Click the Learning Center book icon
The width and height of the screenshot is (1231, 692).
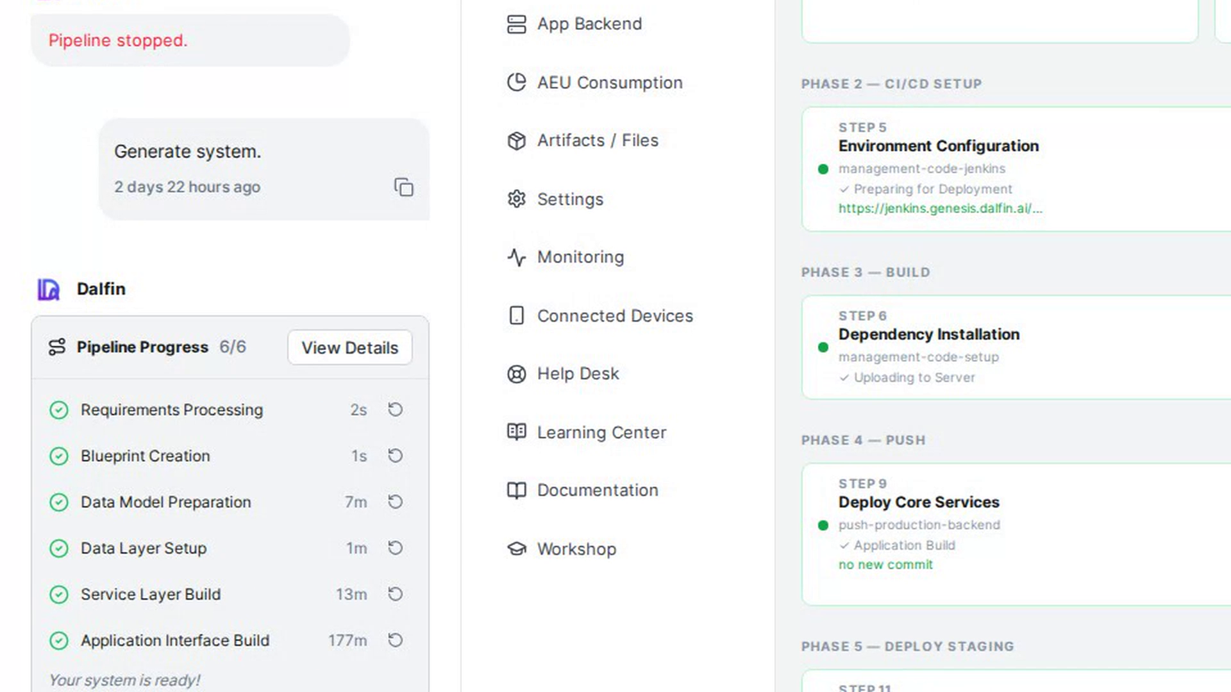tap(516, 432)
